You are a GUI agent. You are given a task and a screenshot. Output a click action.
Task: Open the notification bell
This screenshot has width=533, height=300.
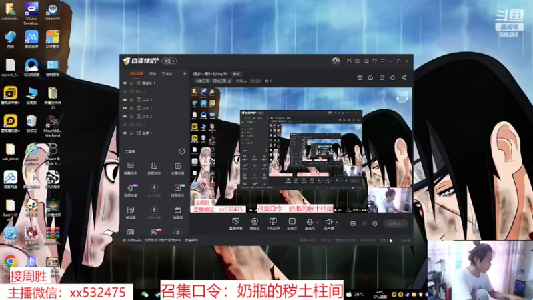pyautogui.click(x=392, y=77)
